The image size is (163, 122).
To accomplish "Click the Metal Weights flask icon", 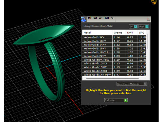I will coord(84,19).
